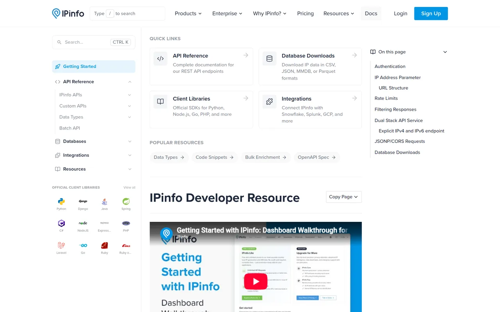Open the Enterprise dropdown menu
Screen dimensions: 500x312
227,13
